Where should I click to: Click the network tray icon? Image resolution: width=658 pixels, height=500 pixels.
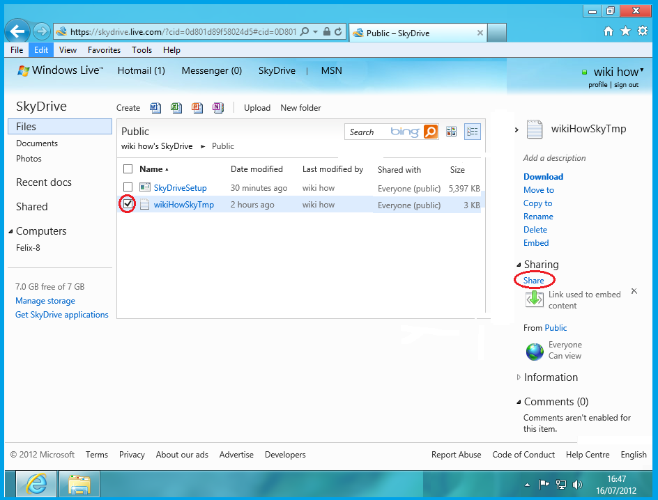coord(560,485)
